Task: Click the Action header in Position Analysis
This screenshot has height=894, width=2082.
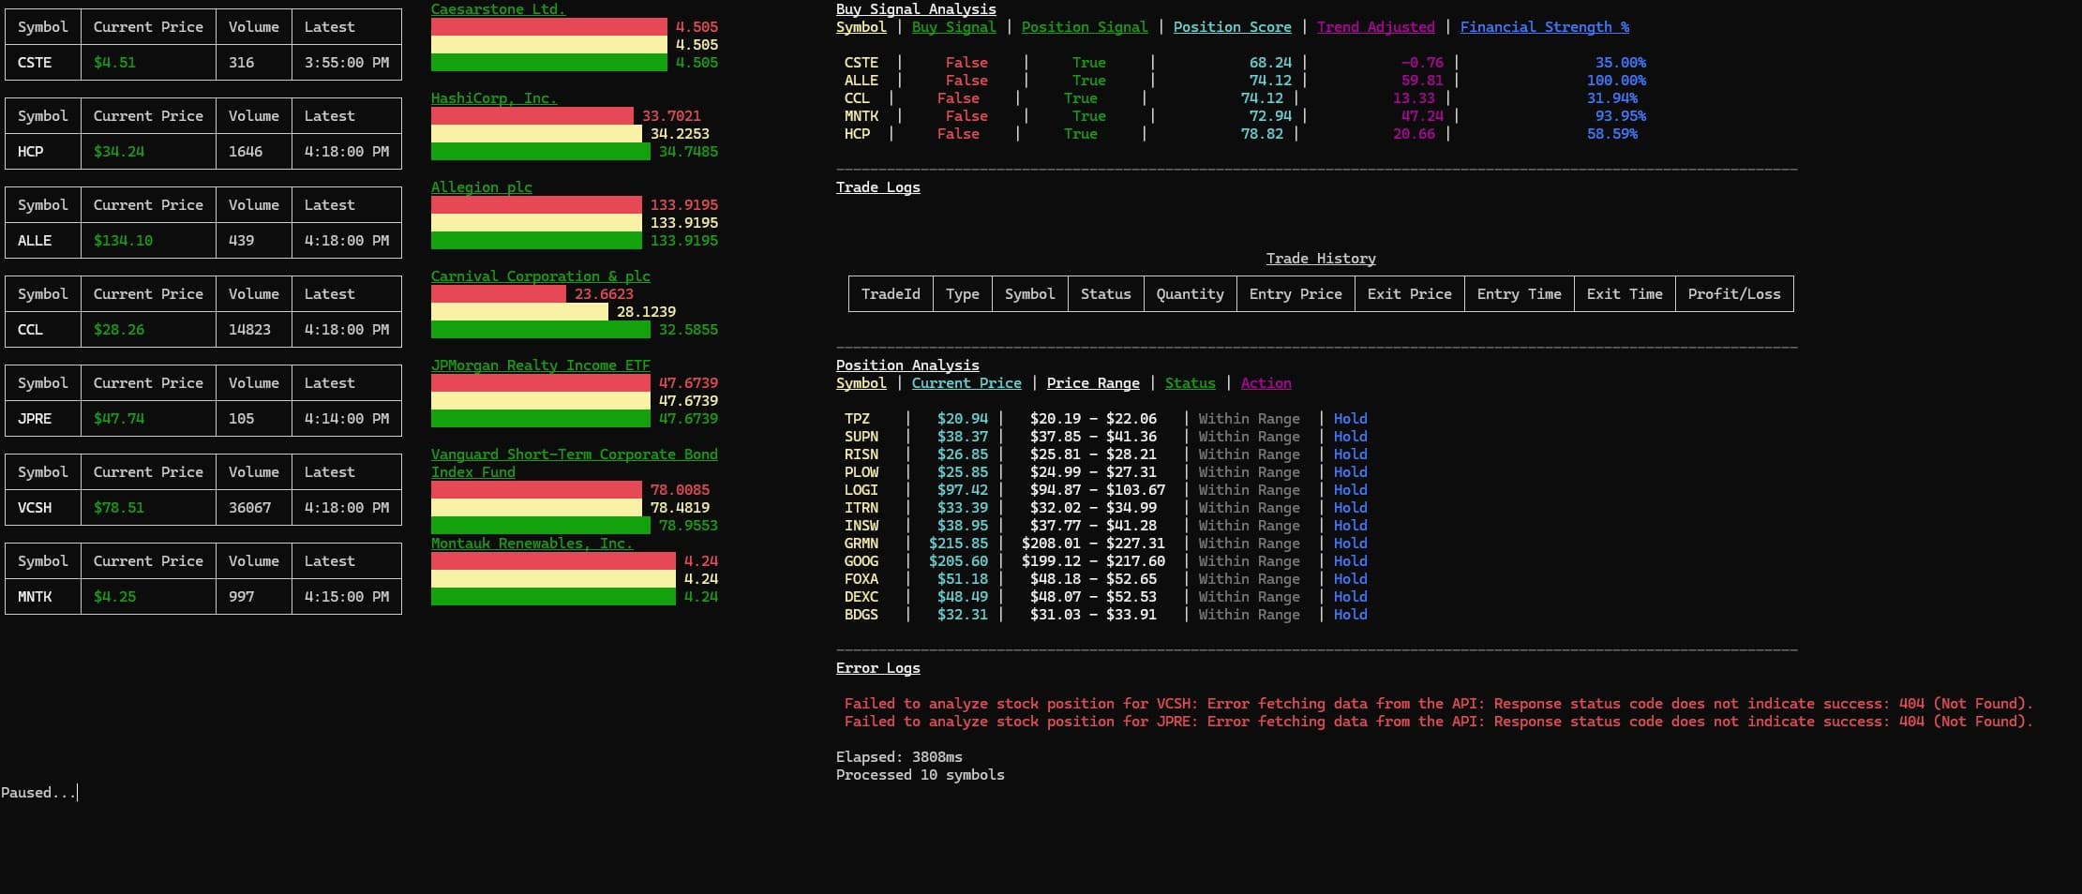Action: click(x=1266, y=383)
